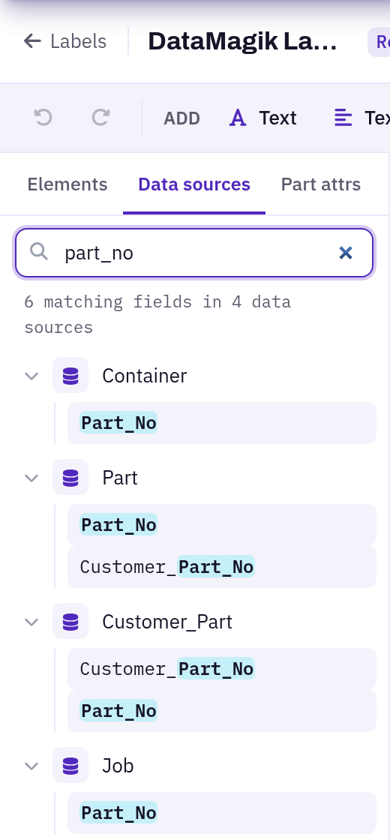The height and width of the screenshot is (840, 390).
Task: Open the Elements tab
Action: click(x=67, y=184)
